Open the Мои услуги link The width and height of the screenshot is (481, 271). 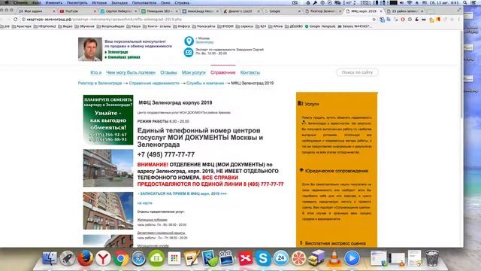coord(194,72)
